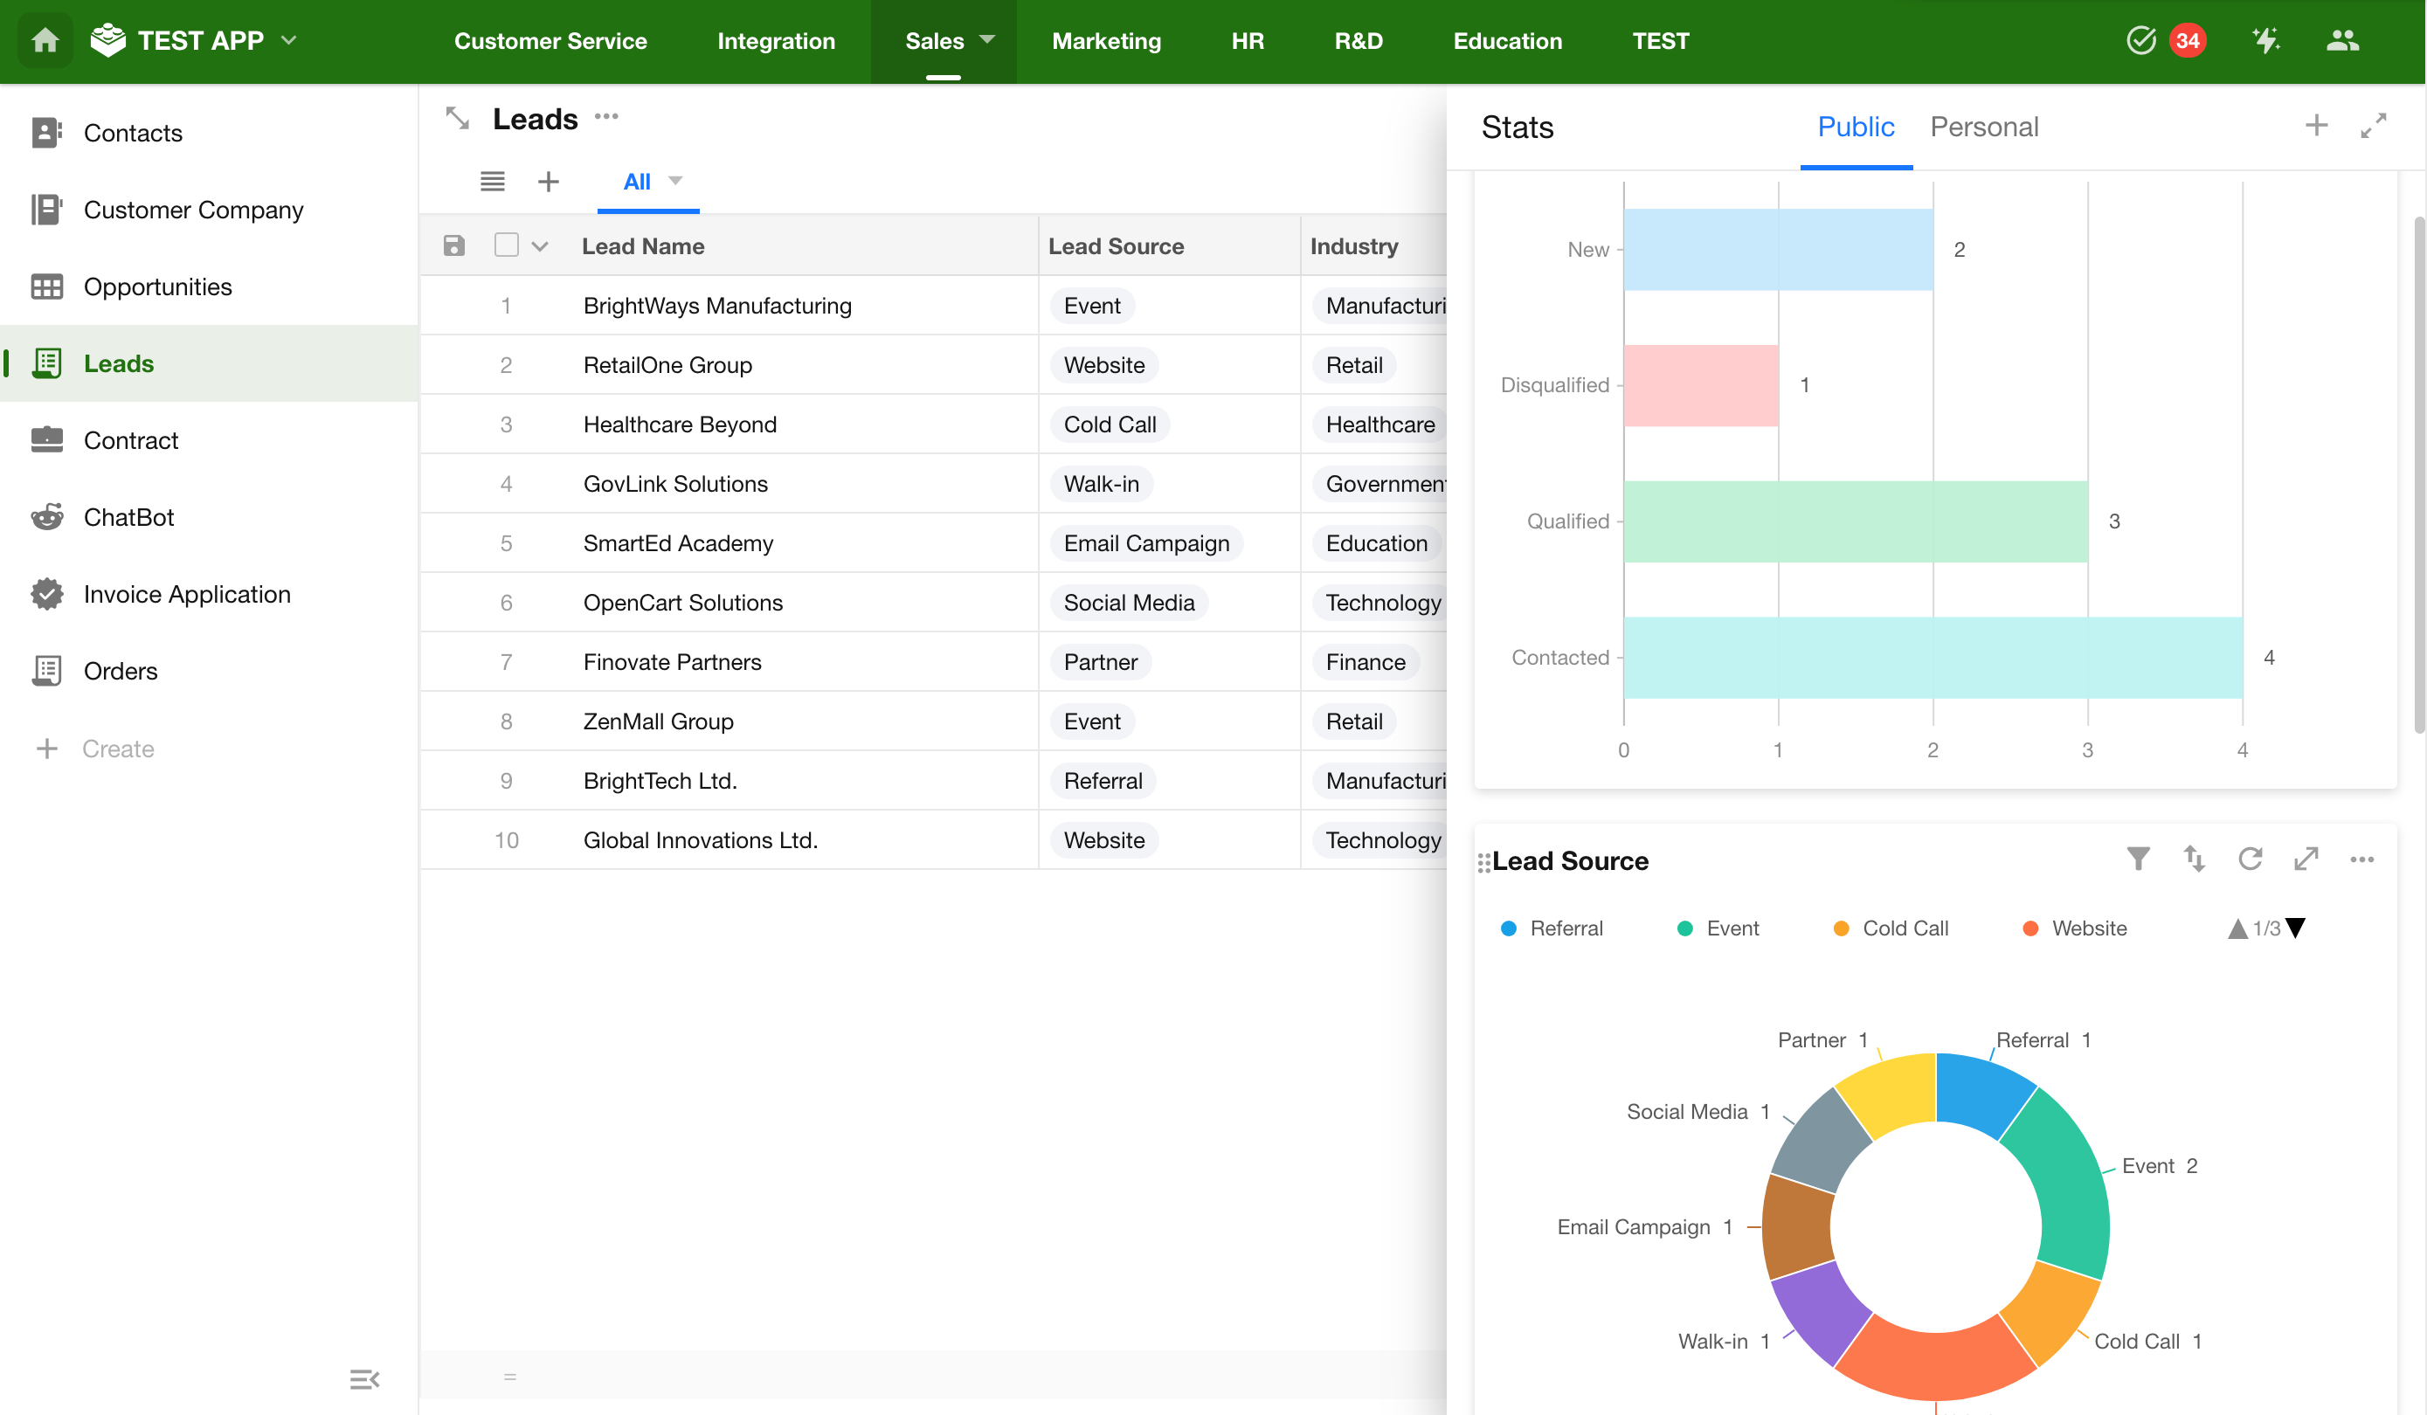The image size is (2427, 1415).
Task: Expand the All view dropdown arrow
Action: tap(675, 181)
